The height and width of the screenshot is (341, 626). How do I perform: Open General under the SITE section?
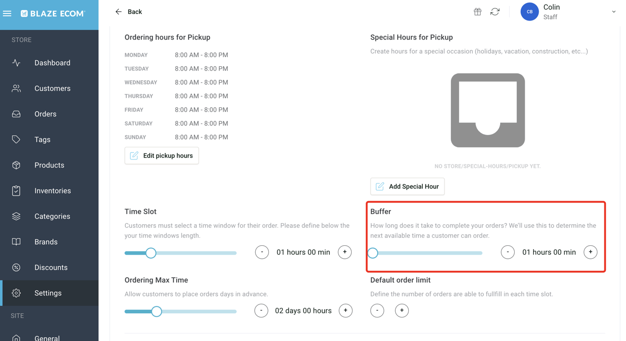click(x=48, y=337)
